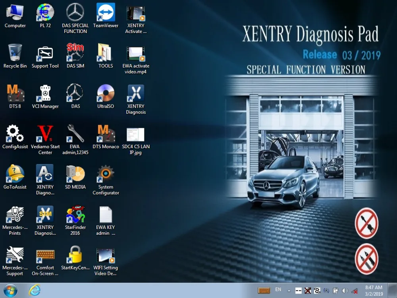The width and height of the screenshot is (397, 298).
Task: Show hidden system tray icons
Action: tap(289, 291)
